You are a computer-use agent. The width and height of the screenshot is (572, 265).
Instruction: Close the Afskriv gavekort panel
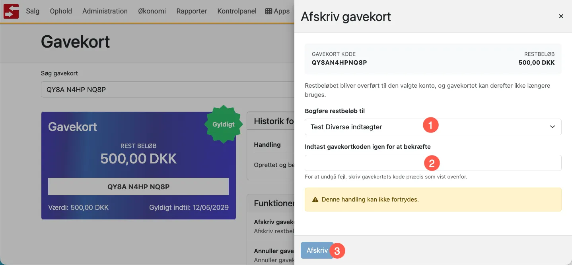pos(561,16)
